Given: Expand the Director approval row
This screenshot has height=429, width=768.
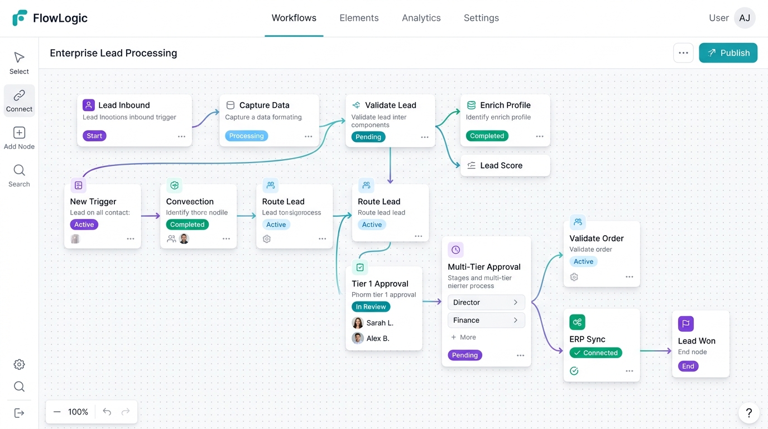Looking at the screenshot, I should click(486, 302).
